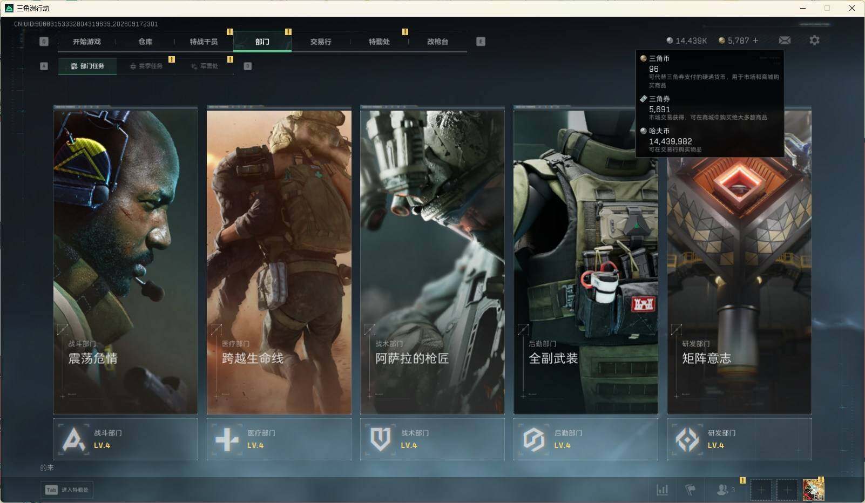Minimize the 三角洲行动 window
This screenshot has width=865, height=503.
click(802, 8)
